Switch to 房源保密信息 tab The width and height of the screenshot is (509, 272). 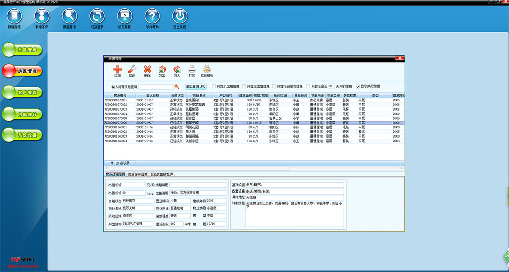point(137,175)
